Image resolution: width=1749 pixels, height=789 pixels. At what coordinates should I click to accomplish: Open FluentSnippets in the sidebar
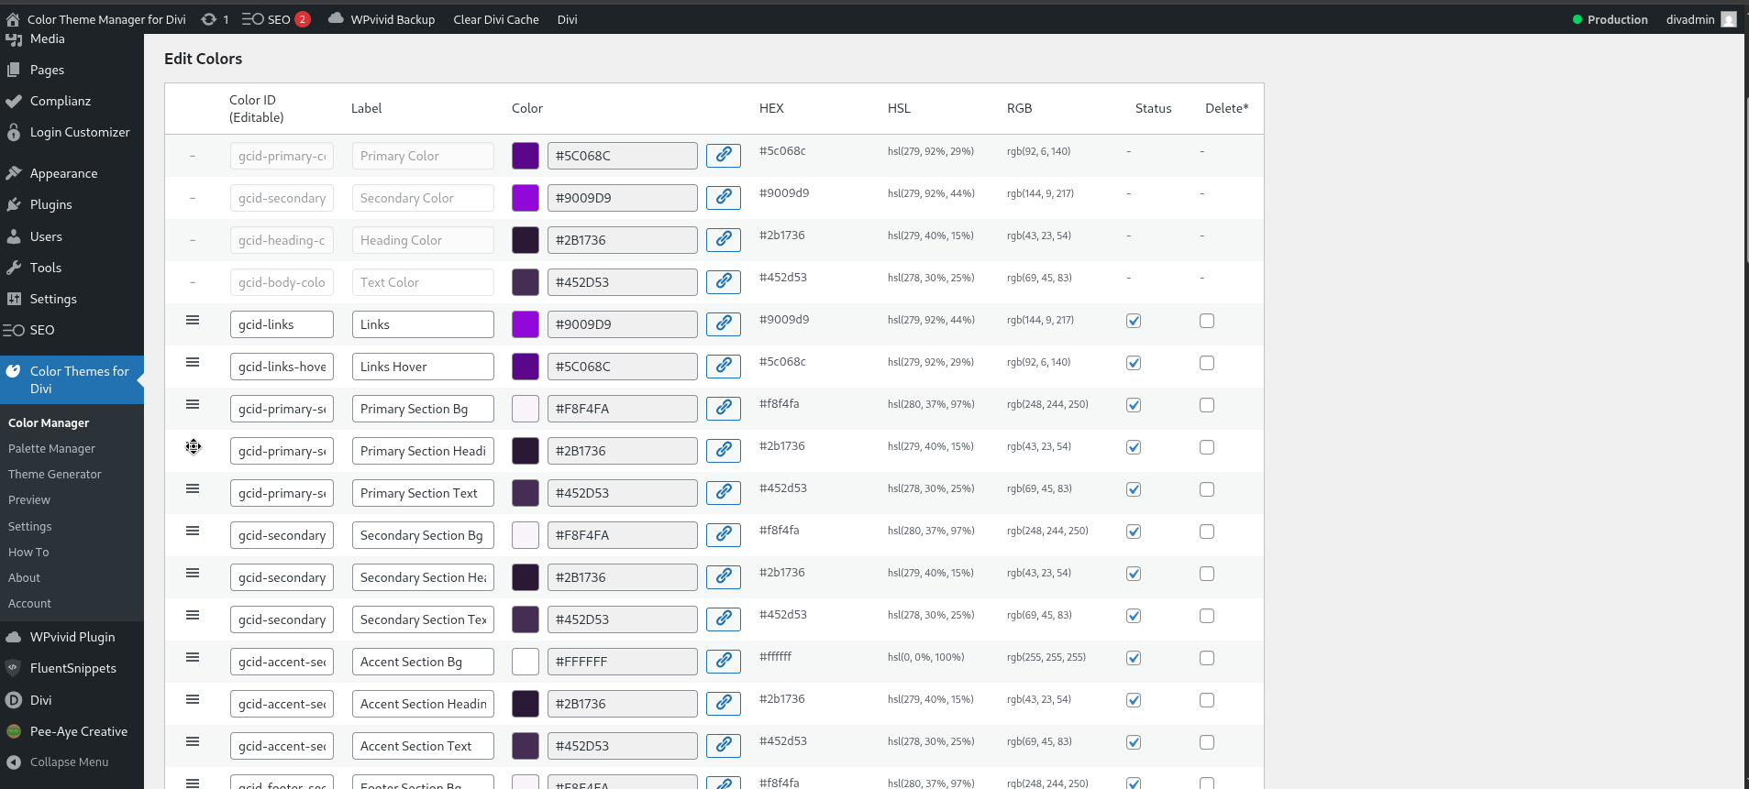point(72,668)
